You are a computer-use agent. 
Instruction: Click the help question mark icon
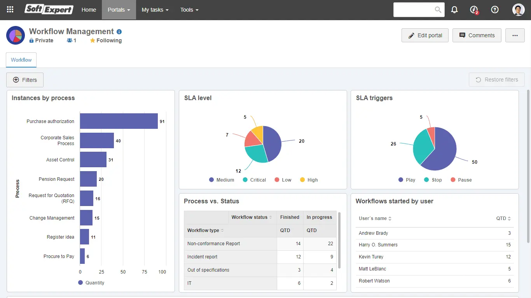click(495, 10)
